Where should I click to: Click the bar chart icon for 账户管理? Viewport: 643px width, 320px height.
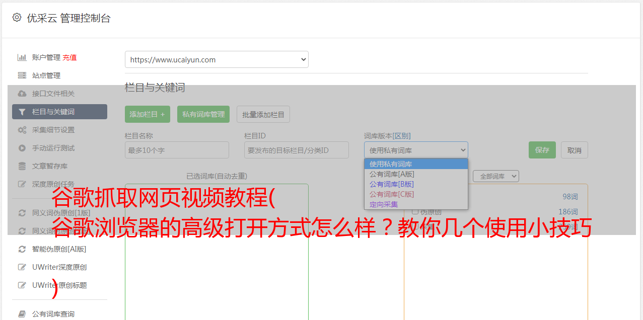22,57
